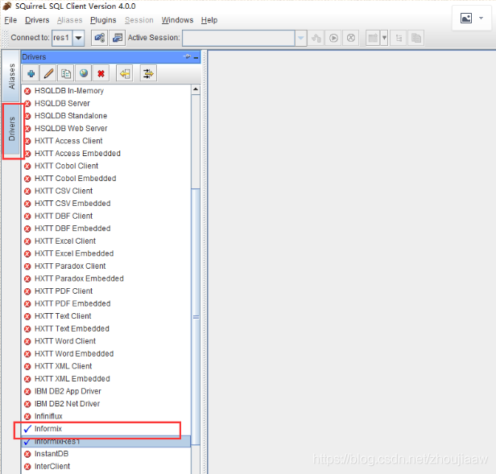This screenshot has height=474, width=496.
Task: Click the picture icon at top right
Action: (x=466, y=18)
